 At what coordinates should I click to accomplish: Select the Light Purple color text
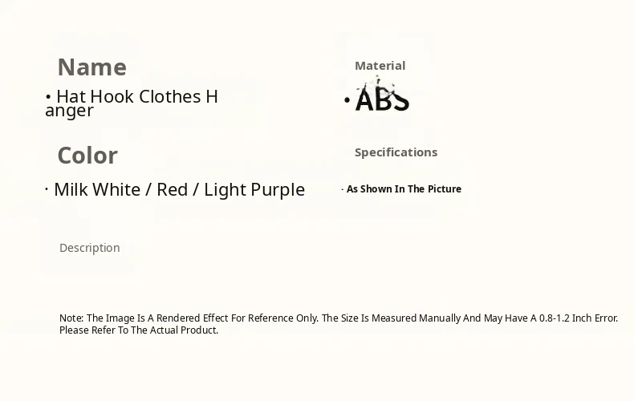point(254,190)
